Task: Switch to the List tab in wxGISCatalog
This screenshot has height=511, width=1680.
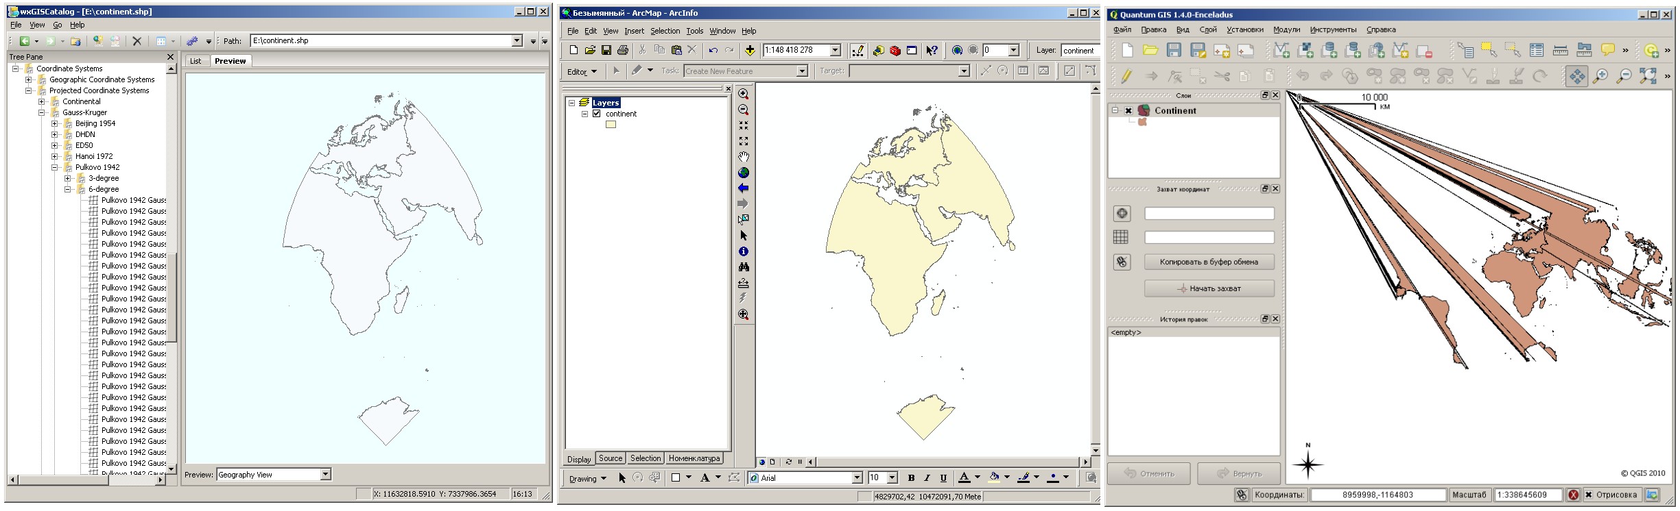Action: (196, 61)
